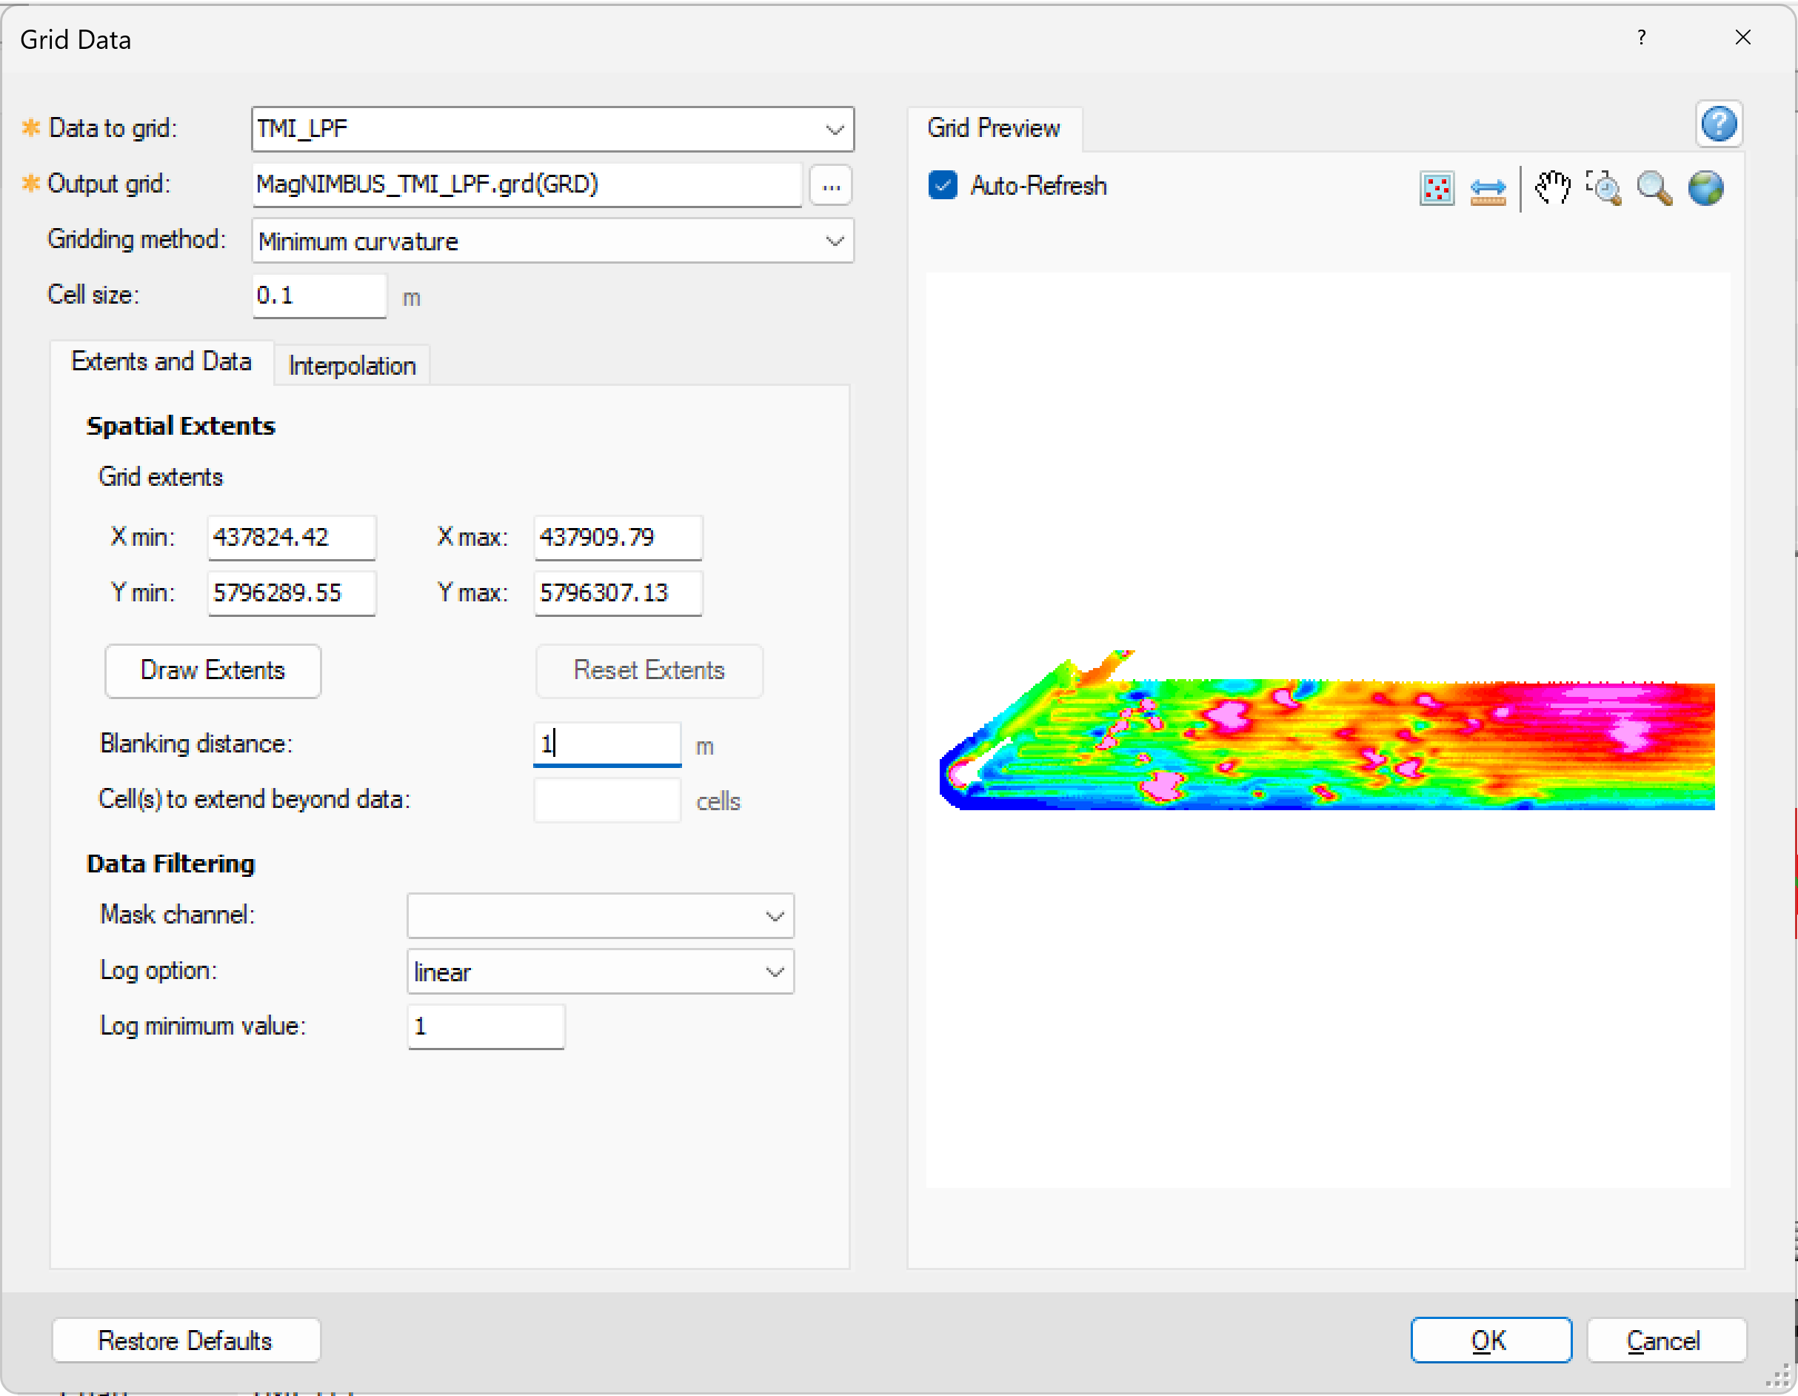Viewport: 1798px width, 1396px height.
Task: Select the magnifier zoom tool
Action: click(1654, 189)
